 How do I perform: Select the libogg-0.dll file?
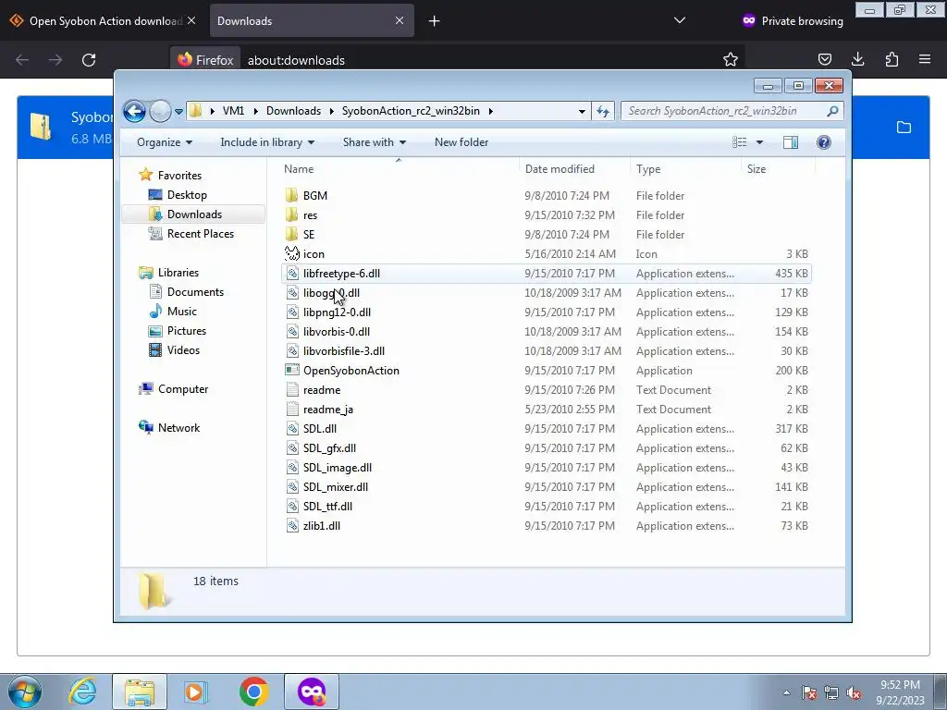click(331, 293)
